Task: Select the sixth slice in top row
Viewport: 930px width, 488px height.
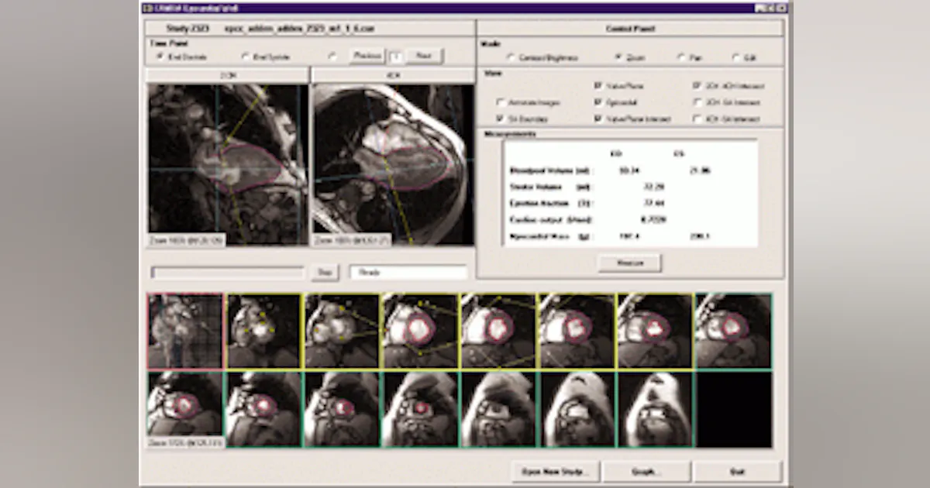Action: click(x=577, y=331)
